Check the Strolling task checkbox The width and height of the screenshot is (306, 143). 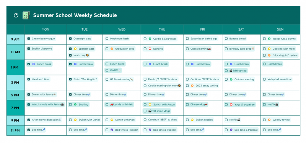[x=70, y=104]
